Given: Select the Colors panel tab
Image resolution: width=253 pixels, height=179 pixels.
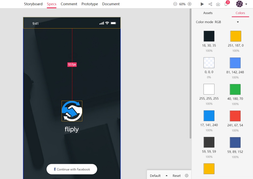Looking at the screenshot, I should point(240,13).
